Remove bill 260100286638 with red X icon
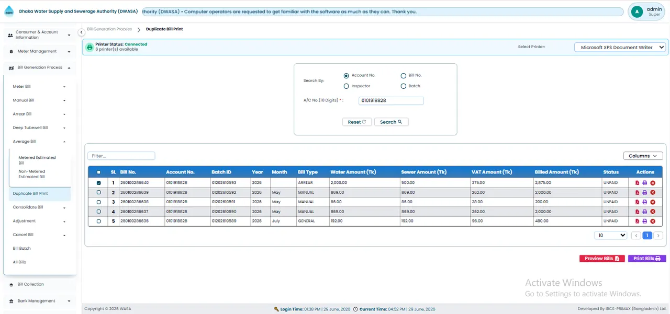 coord(653,202)
